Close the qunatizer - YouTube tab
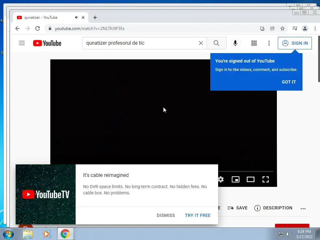320x240 pixels. click(x=83, y=17)
